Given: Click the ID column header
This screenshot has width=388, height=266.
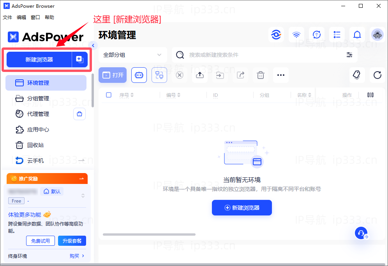Looking at the screenshot, I should (215, 95).
